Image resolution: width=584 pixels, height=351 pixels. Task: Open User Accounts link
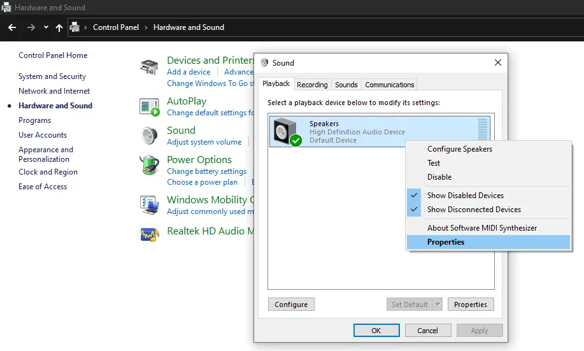[x=43, y=135]
